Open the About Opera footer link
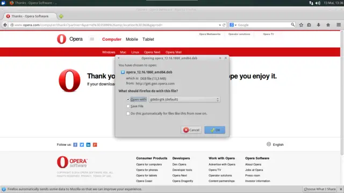The width and height of the screenshot is (344, 193). click(253, 165)
